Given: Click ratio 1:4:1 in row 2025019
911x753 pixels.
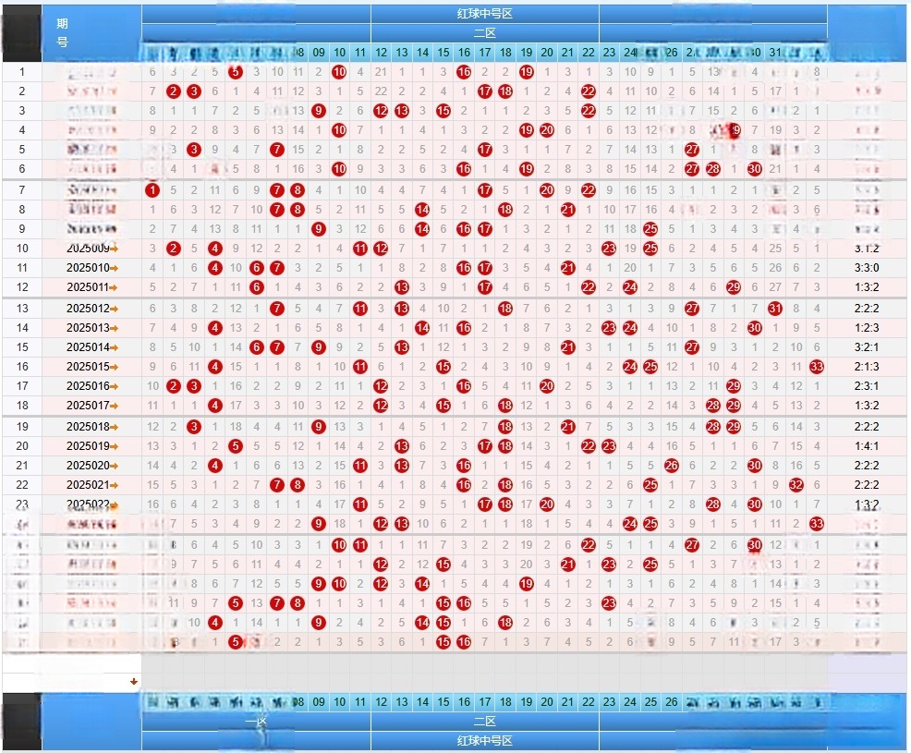Looking at the screenshot, I should pyautogui.click(x=867, y=446).
